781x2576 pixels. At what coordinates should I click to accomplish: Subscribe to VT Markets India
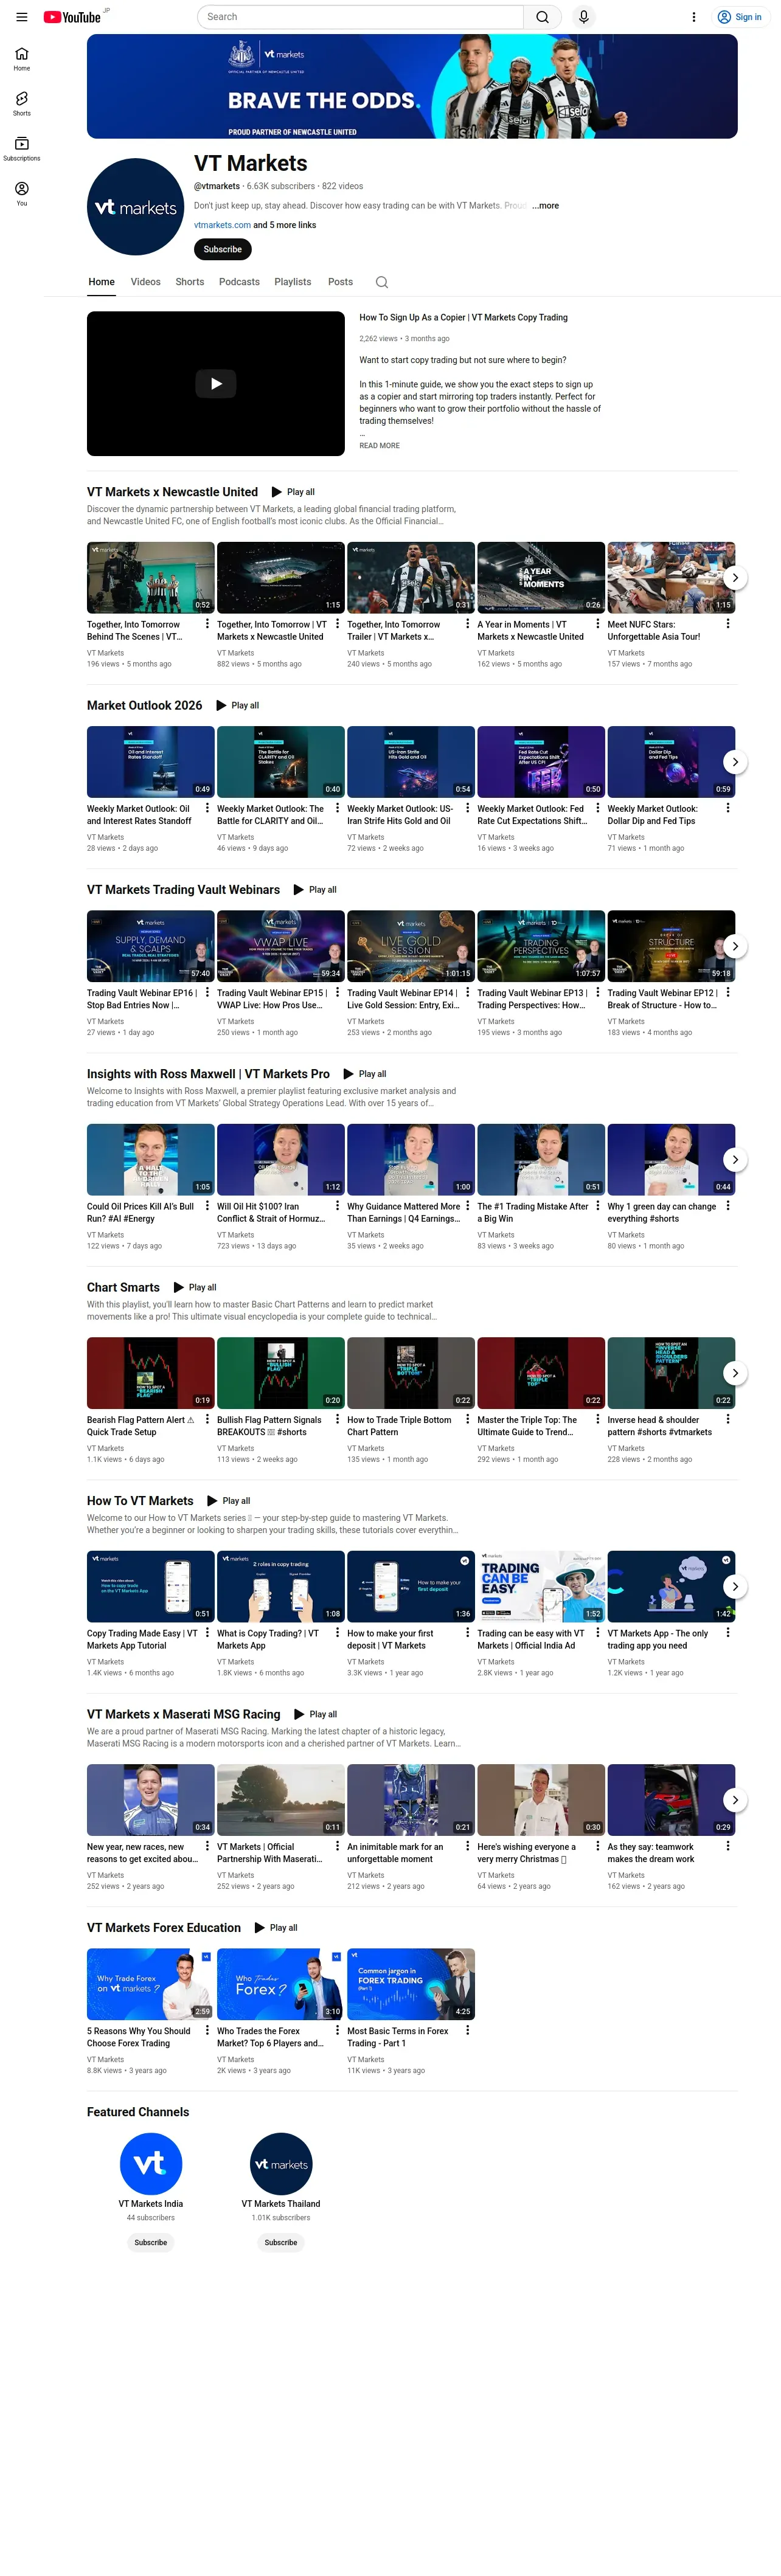151,2242
